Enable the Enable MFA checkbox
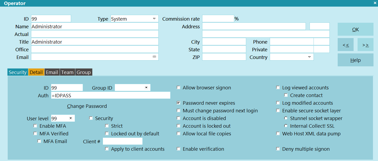Image resolution: width=378 pixels, height=161 pixels. tap(35, 126)
